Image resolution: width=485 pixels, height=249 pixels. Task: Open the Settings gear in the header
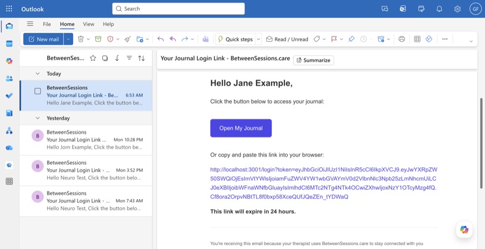(458, 9)
